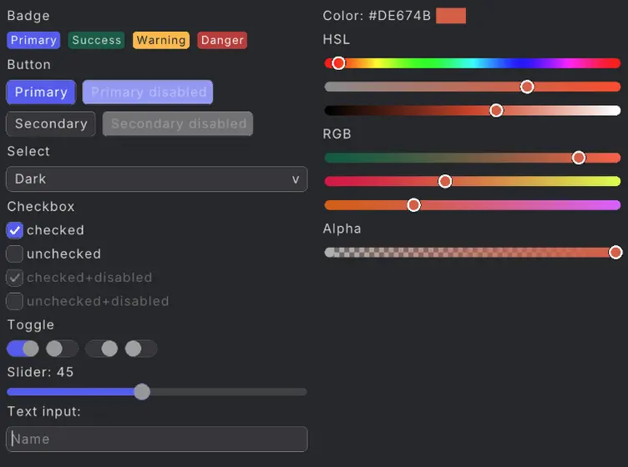
Task: Turn off the blue enabled toggle
Action: pos(23,349)
